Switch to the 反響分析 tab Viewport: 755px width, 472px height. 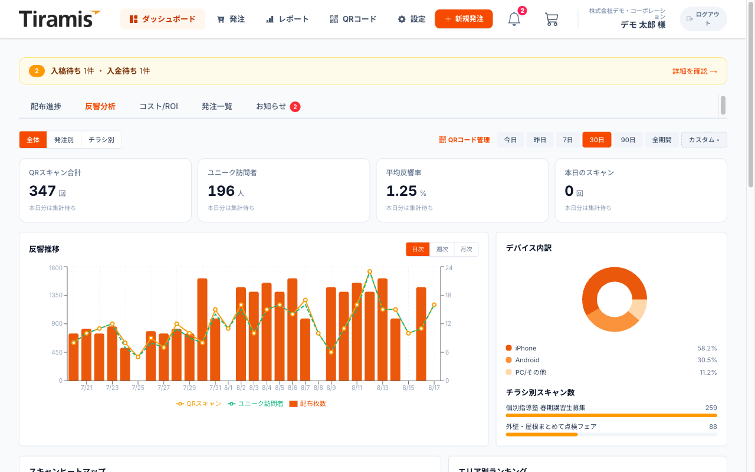coord(100,107)
